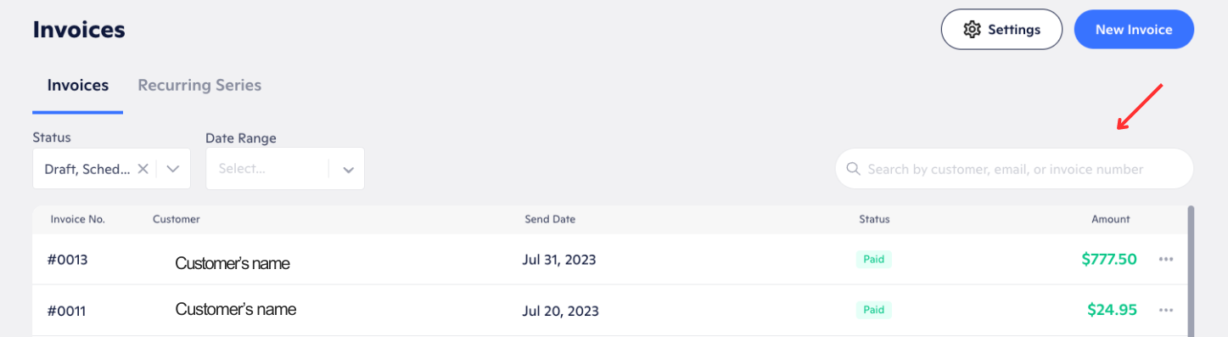The height and width of the screenshot is (337, 1228).
Task: Select the Invoices tab
Action: click(x=78, y=85)
